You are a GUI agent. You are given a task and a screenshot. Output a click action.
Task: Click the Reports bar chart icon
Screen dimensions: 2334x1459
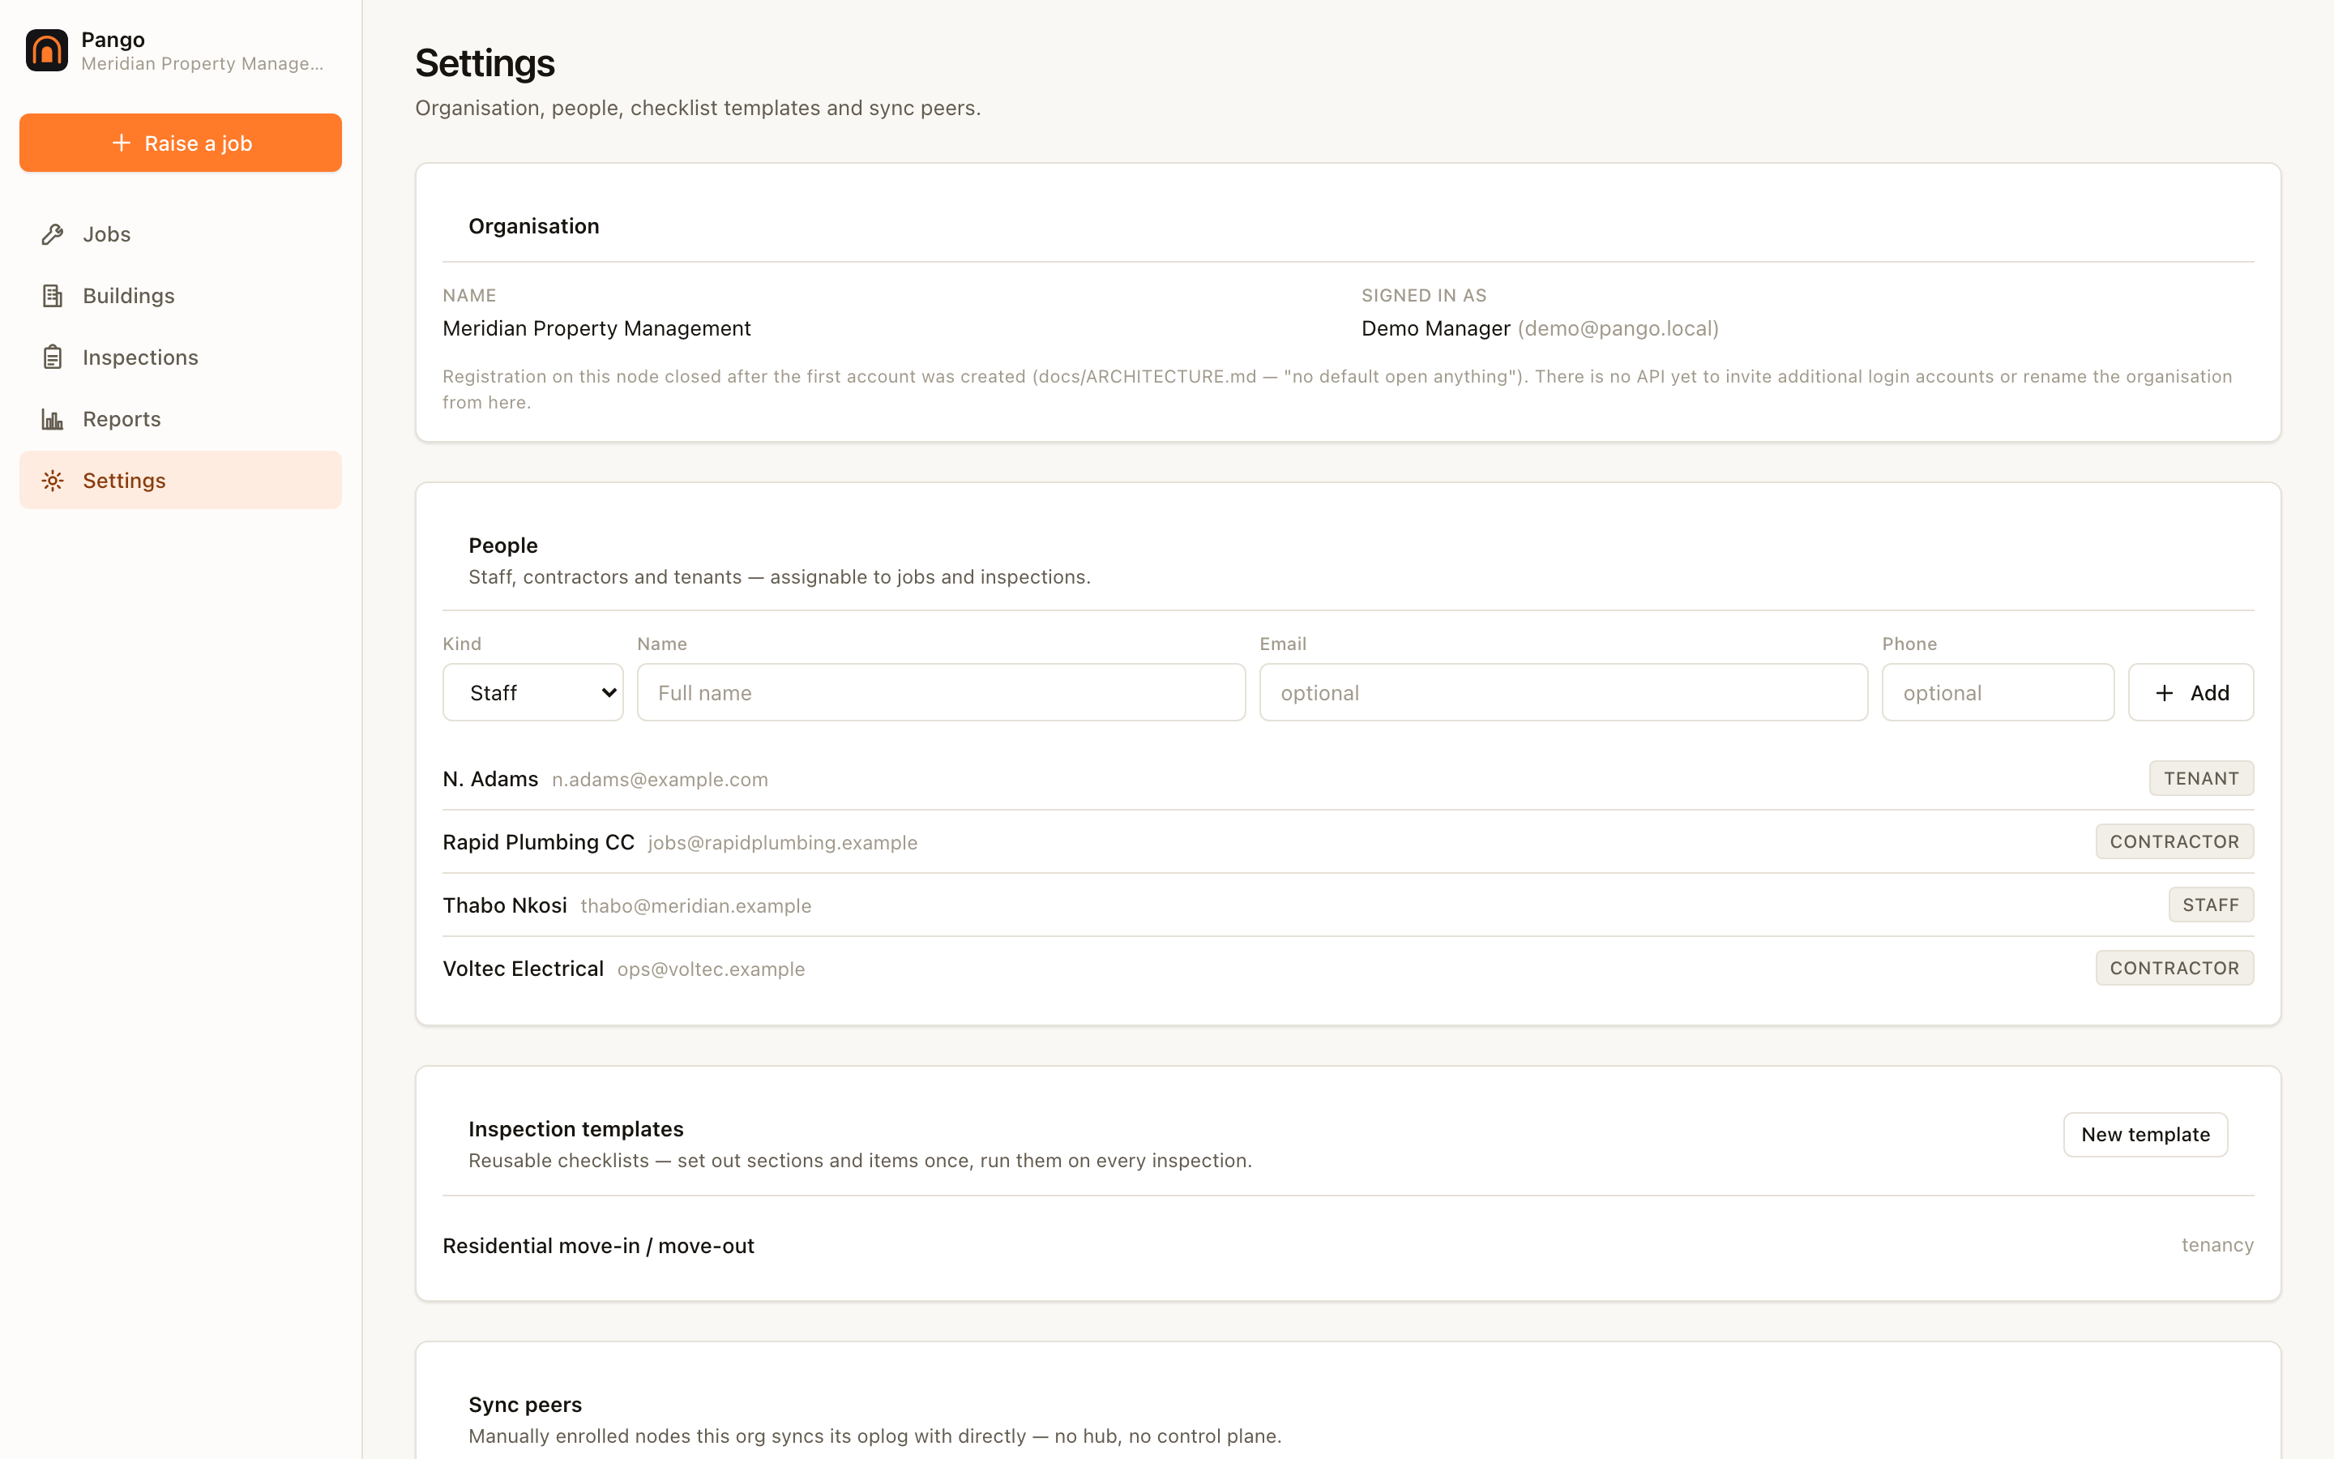tap(52, 419)
